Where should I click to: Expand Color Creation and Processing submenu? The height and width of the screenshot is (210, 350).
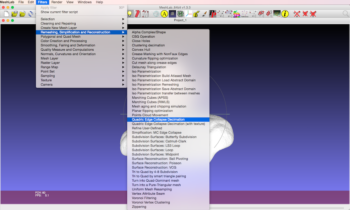click(82, 41)
